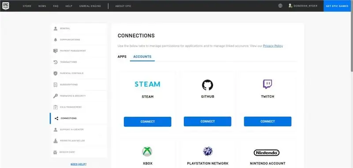Select the Connections share icon

pyautogui.click(x=56, y=118)
